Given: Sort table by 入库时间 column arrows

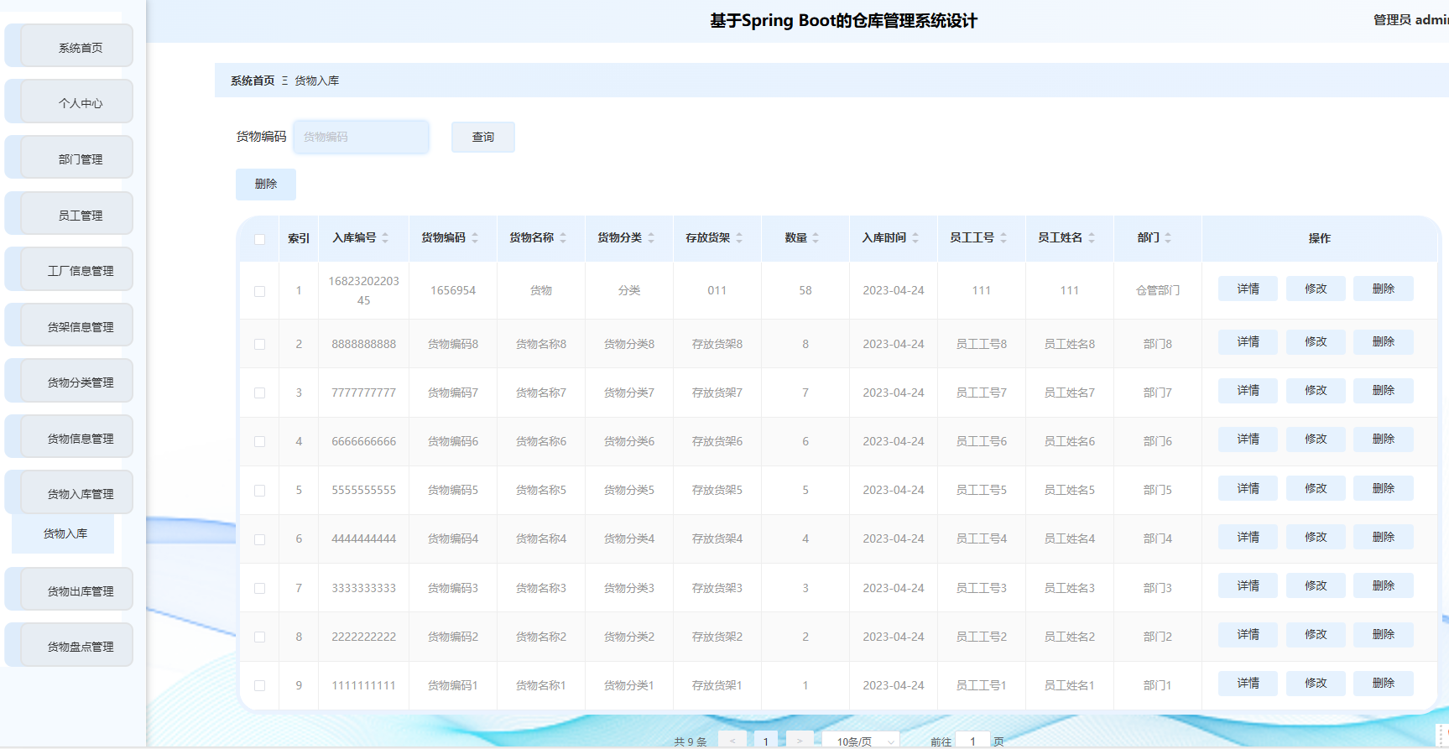Looking at the screenshot, I should [x=915, y=238].
